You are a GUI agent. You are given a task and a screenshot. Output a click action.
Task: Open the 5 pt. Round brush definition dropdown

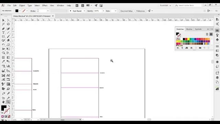click(x=84, y=11)
